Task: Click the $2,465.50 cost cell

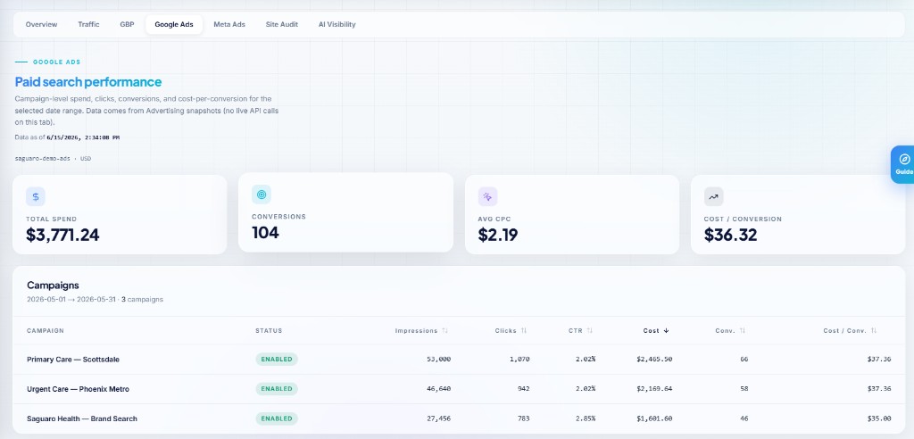Action: (654, 359)
